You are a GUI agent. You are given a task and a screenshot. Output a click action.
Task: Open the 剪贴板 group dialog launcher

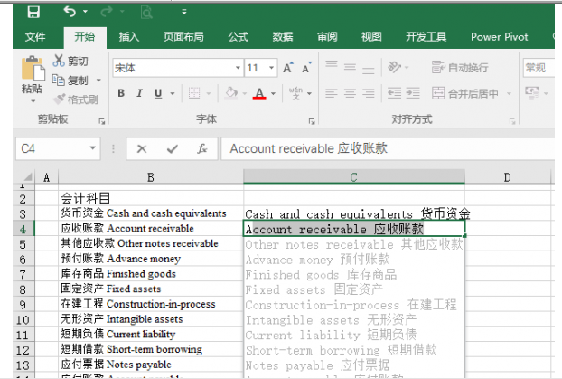click(x=102, y=122)
